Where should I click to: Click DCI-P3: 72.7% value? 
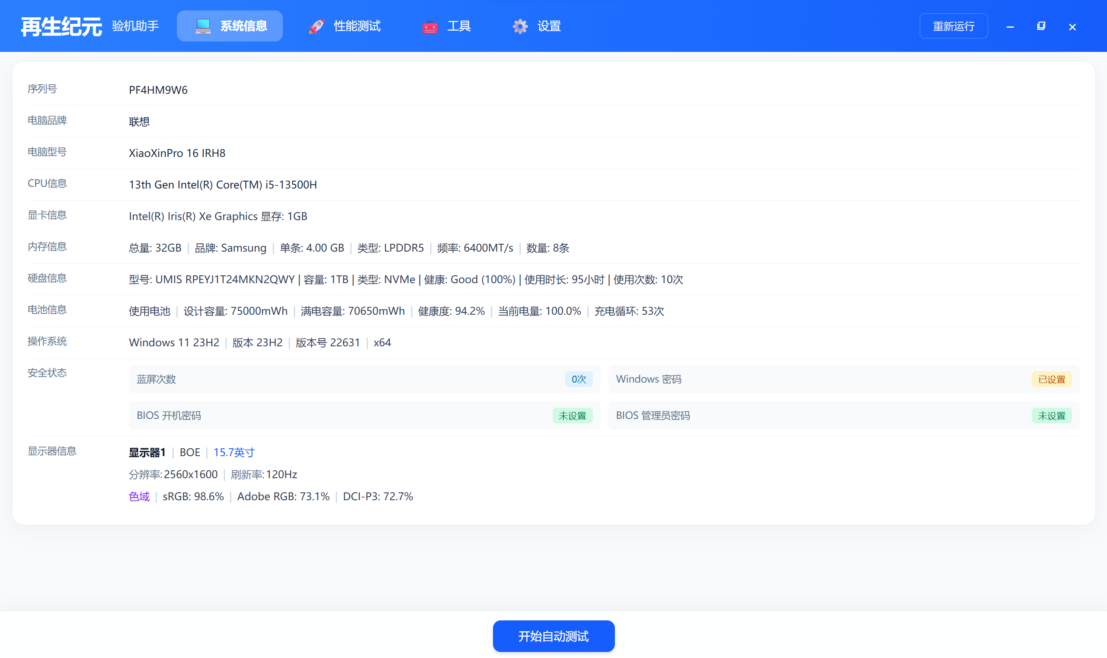(x=378, y=496)
